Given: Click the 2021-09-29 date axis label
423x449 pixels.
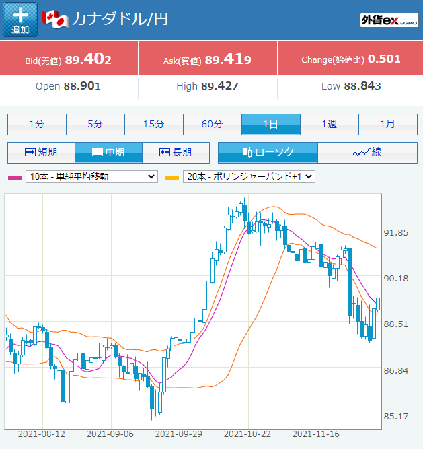Looking at the screenshot, I should point(179,434).
